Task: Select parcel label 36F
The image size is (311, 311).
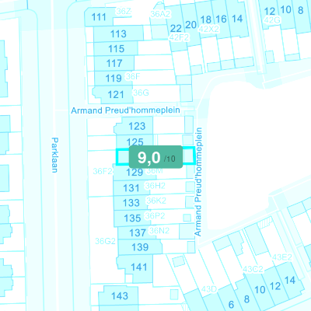Action: point(133,76)
